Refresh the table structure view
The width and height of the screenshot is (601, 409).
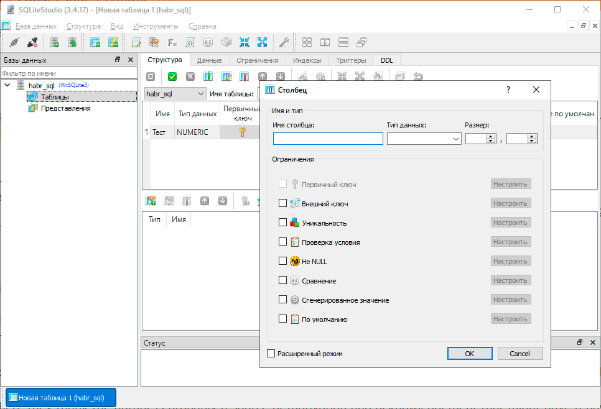151,76
